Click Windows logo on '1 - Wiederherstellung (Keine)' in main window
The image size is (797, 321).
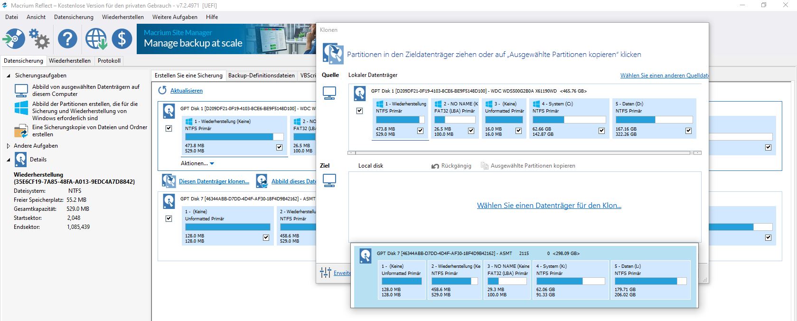tap(189, 121)
